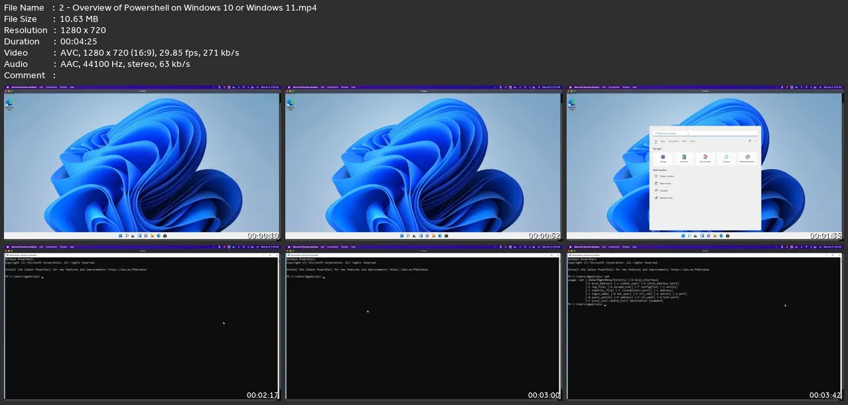The width and height of the screenshot is (848, 405).
Task: Expand the More dropdown in the search panel
Action: pos(693,141)
